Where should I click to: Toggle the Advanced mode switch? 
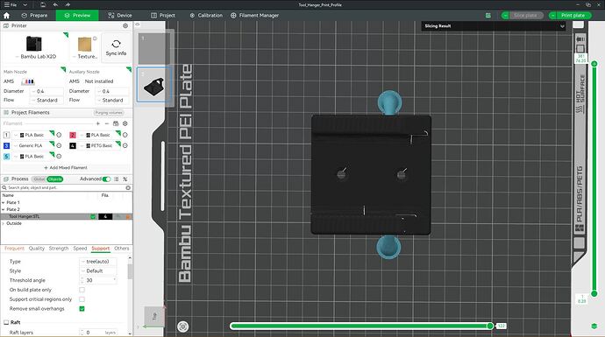(106, 179)
